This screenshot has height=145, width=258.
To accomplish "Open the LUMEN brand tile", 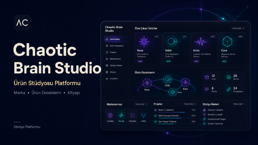I will coord(110,117).
